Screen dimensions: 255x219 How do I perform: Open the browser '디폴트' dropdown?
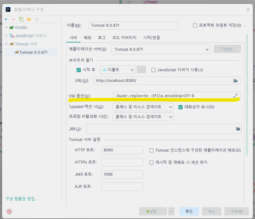click(118, 70)
